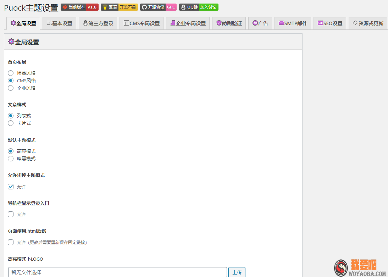Click the 高亮模式下LOGO file input field

117,272
